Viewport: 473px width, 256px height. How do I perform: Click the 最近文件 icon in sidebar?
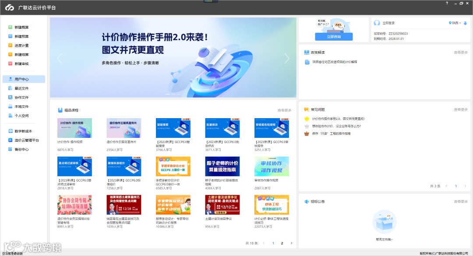10,88
